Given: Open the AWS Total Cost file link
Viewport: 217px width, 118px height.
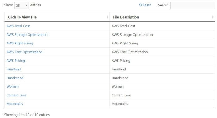Looking at the screenshot, I should 18,26.
